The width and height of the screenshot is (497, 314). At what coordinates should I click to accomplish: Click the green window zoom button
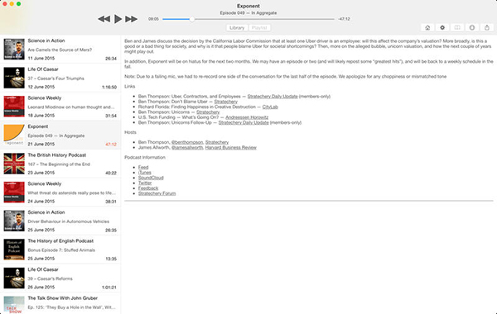tap(19, 4)
